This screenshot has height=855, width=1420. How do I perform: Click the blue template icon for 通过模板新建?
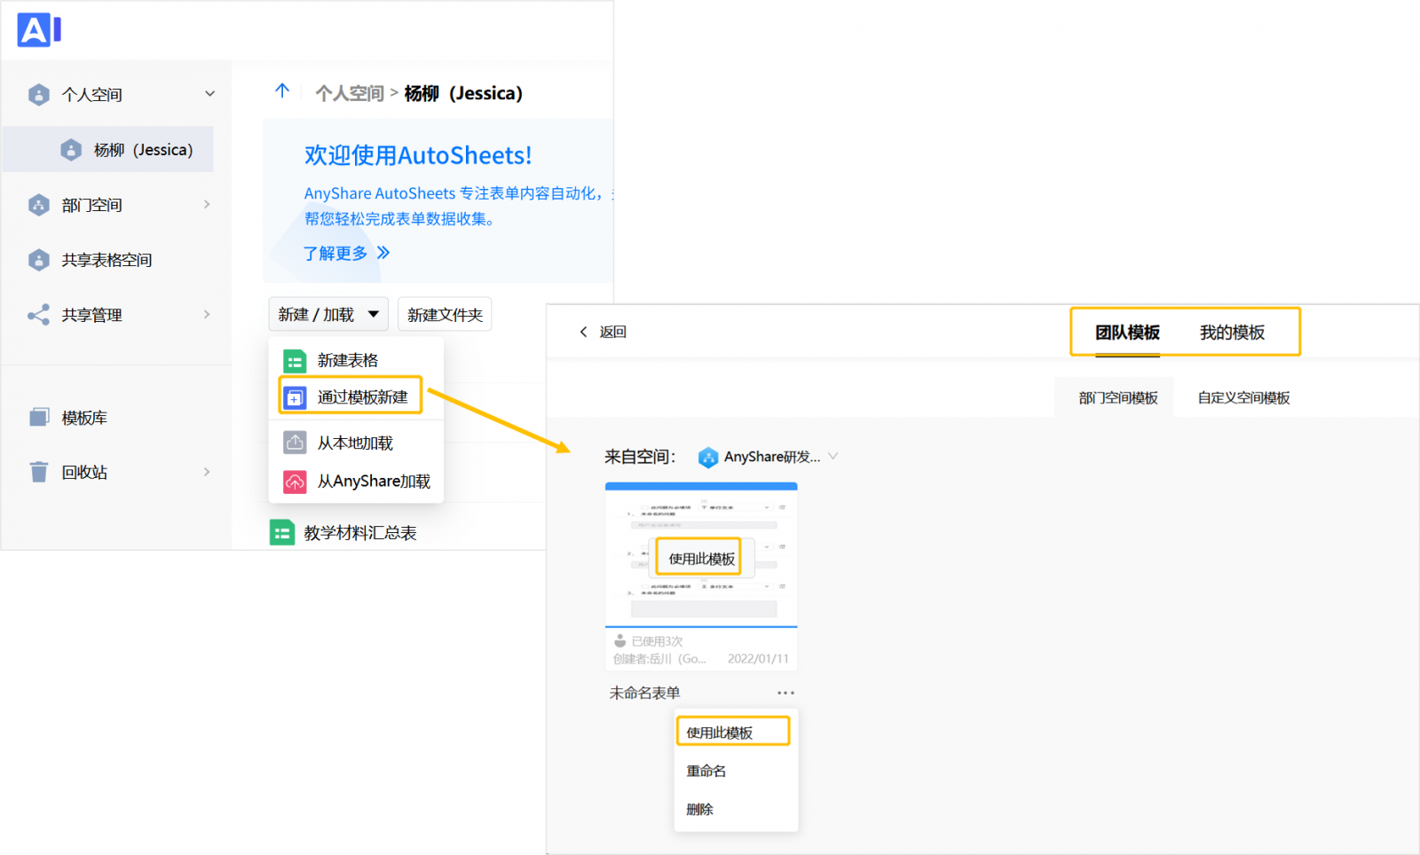(x=295, y=397)
